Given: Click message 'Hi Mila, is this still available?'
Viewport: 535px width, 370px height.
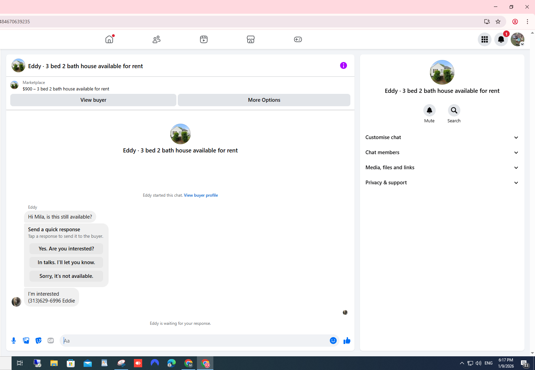Looking at the screenshot, I should coord(60,217).
